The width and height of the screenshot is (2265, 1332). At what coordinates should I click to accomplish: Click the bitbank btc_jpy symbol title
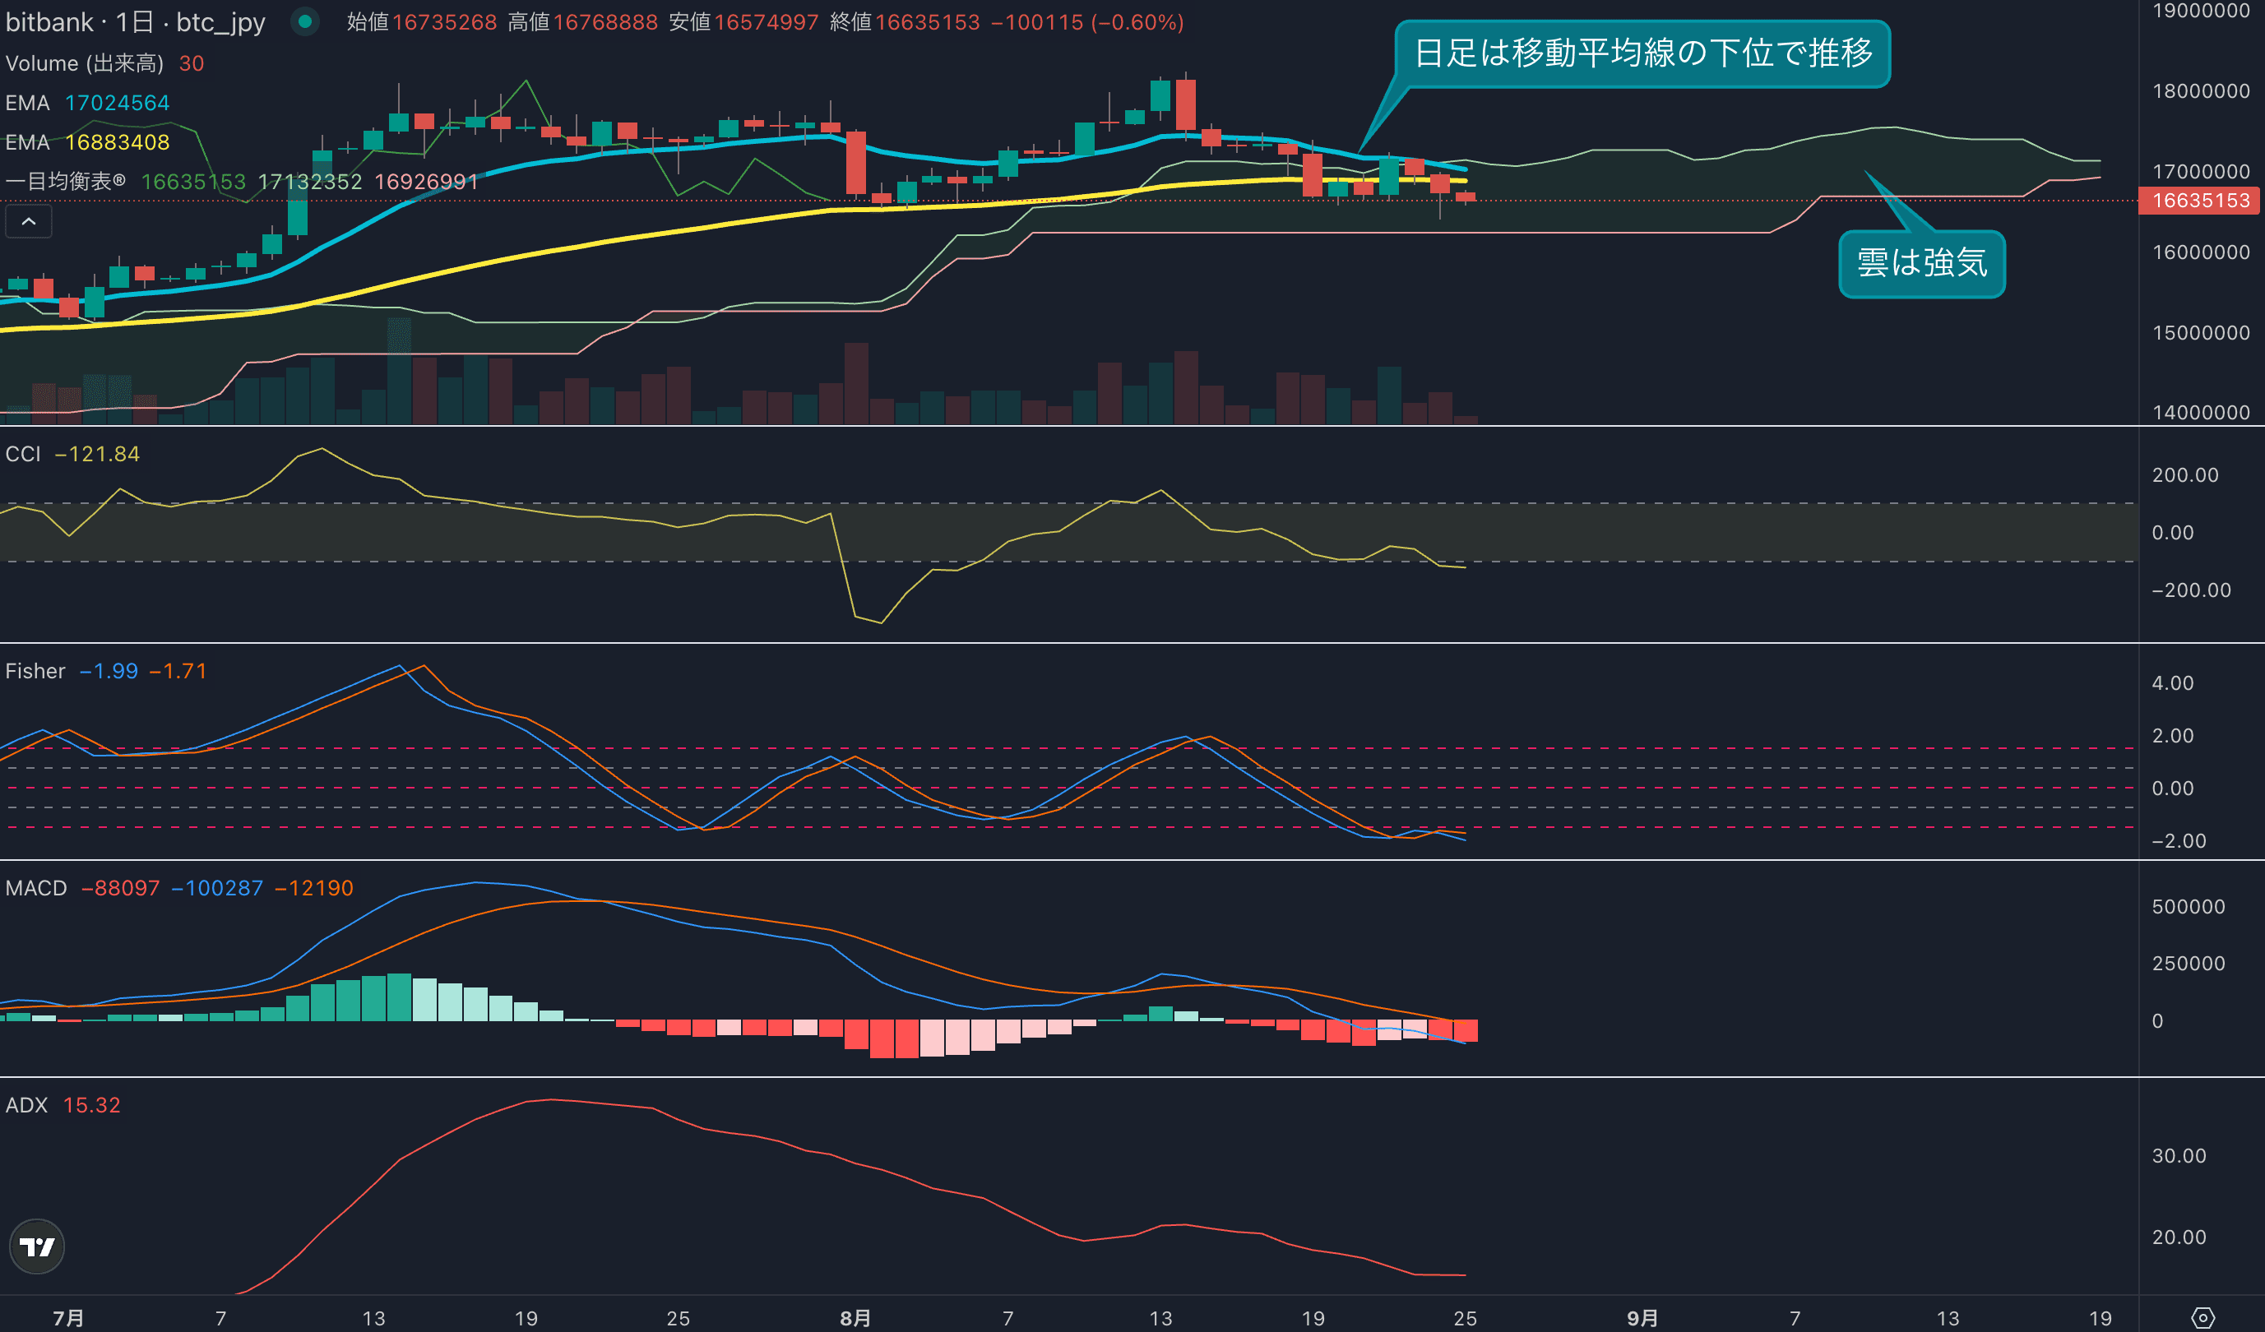pos(135,22)
